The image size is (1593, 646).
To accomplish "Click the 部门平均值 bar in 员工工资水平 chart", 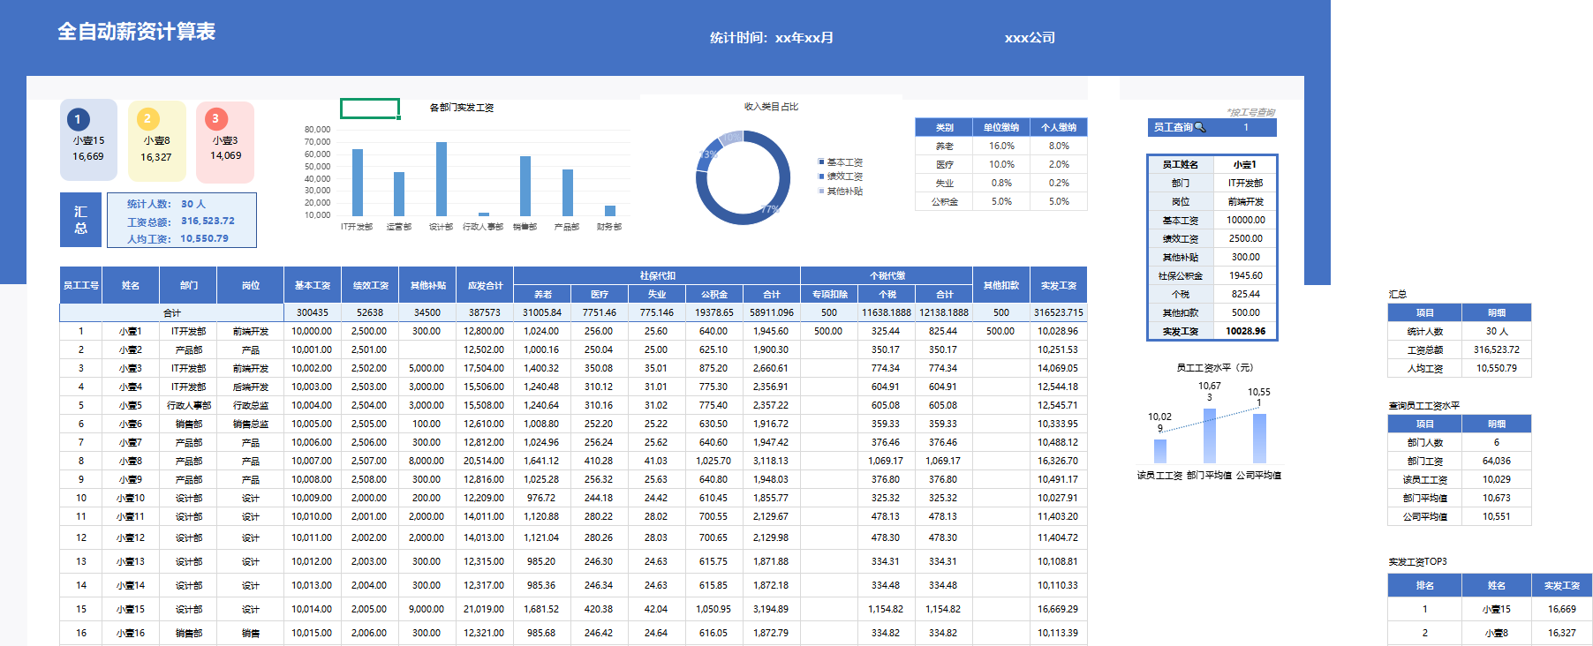I will pyautogui.click(x=1209, y=436).
